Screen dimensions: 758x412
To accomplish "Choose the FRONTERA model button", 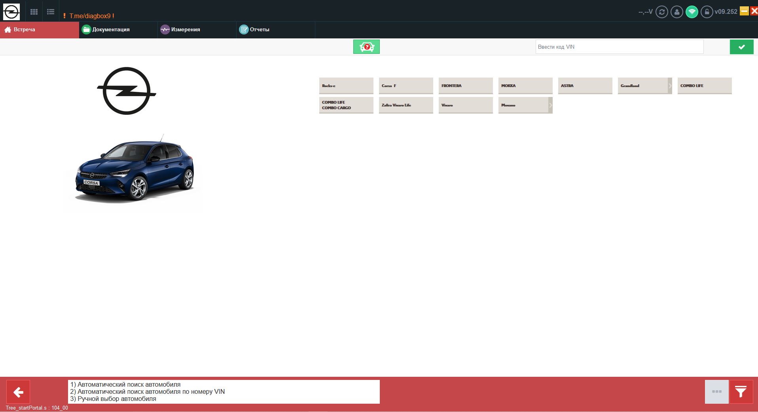I will tap(466, 85).
